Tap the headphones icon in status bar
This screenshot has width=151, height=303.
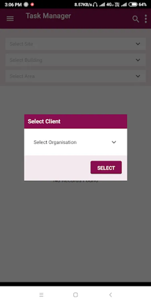point(95,4)
